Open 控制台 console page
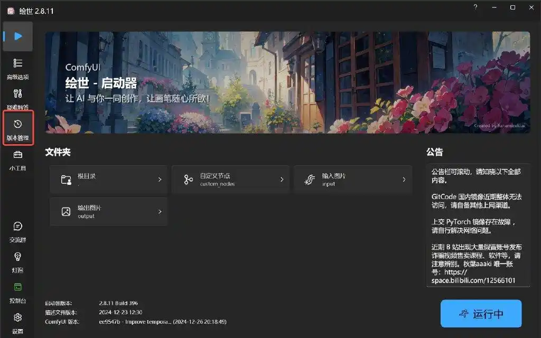Viewport: 541px width, 338px height. [18, 292]
